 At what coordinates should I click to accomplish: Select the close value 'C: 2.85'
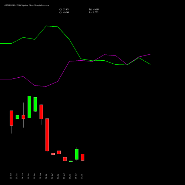pyautogui.click(x=64, y=10)
